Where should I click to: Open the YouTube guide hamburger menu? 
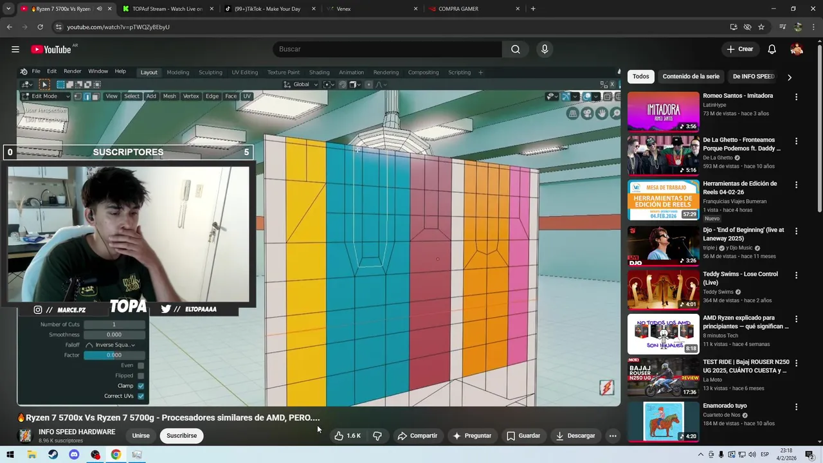tap(15, 50)
